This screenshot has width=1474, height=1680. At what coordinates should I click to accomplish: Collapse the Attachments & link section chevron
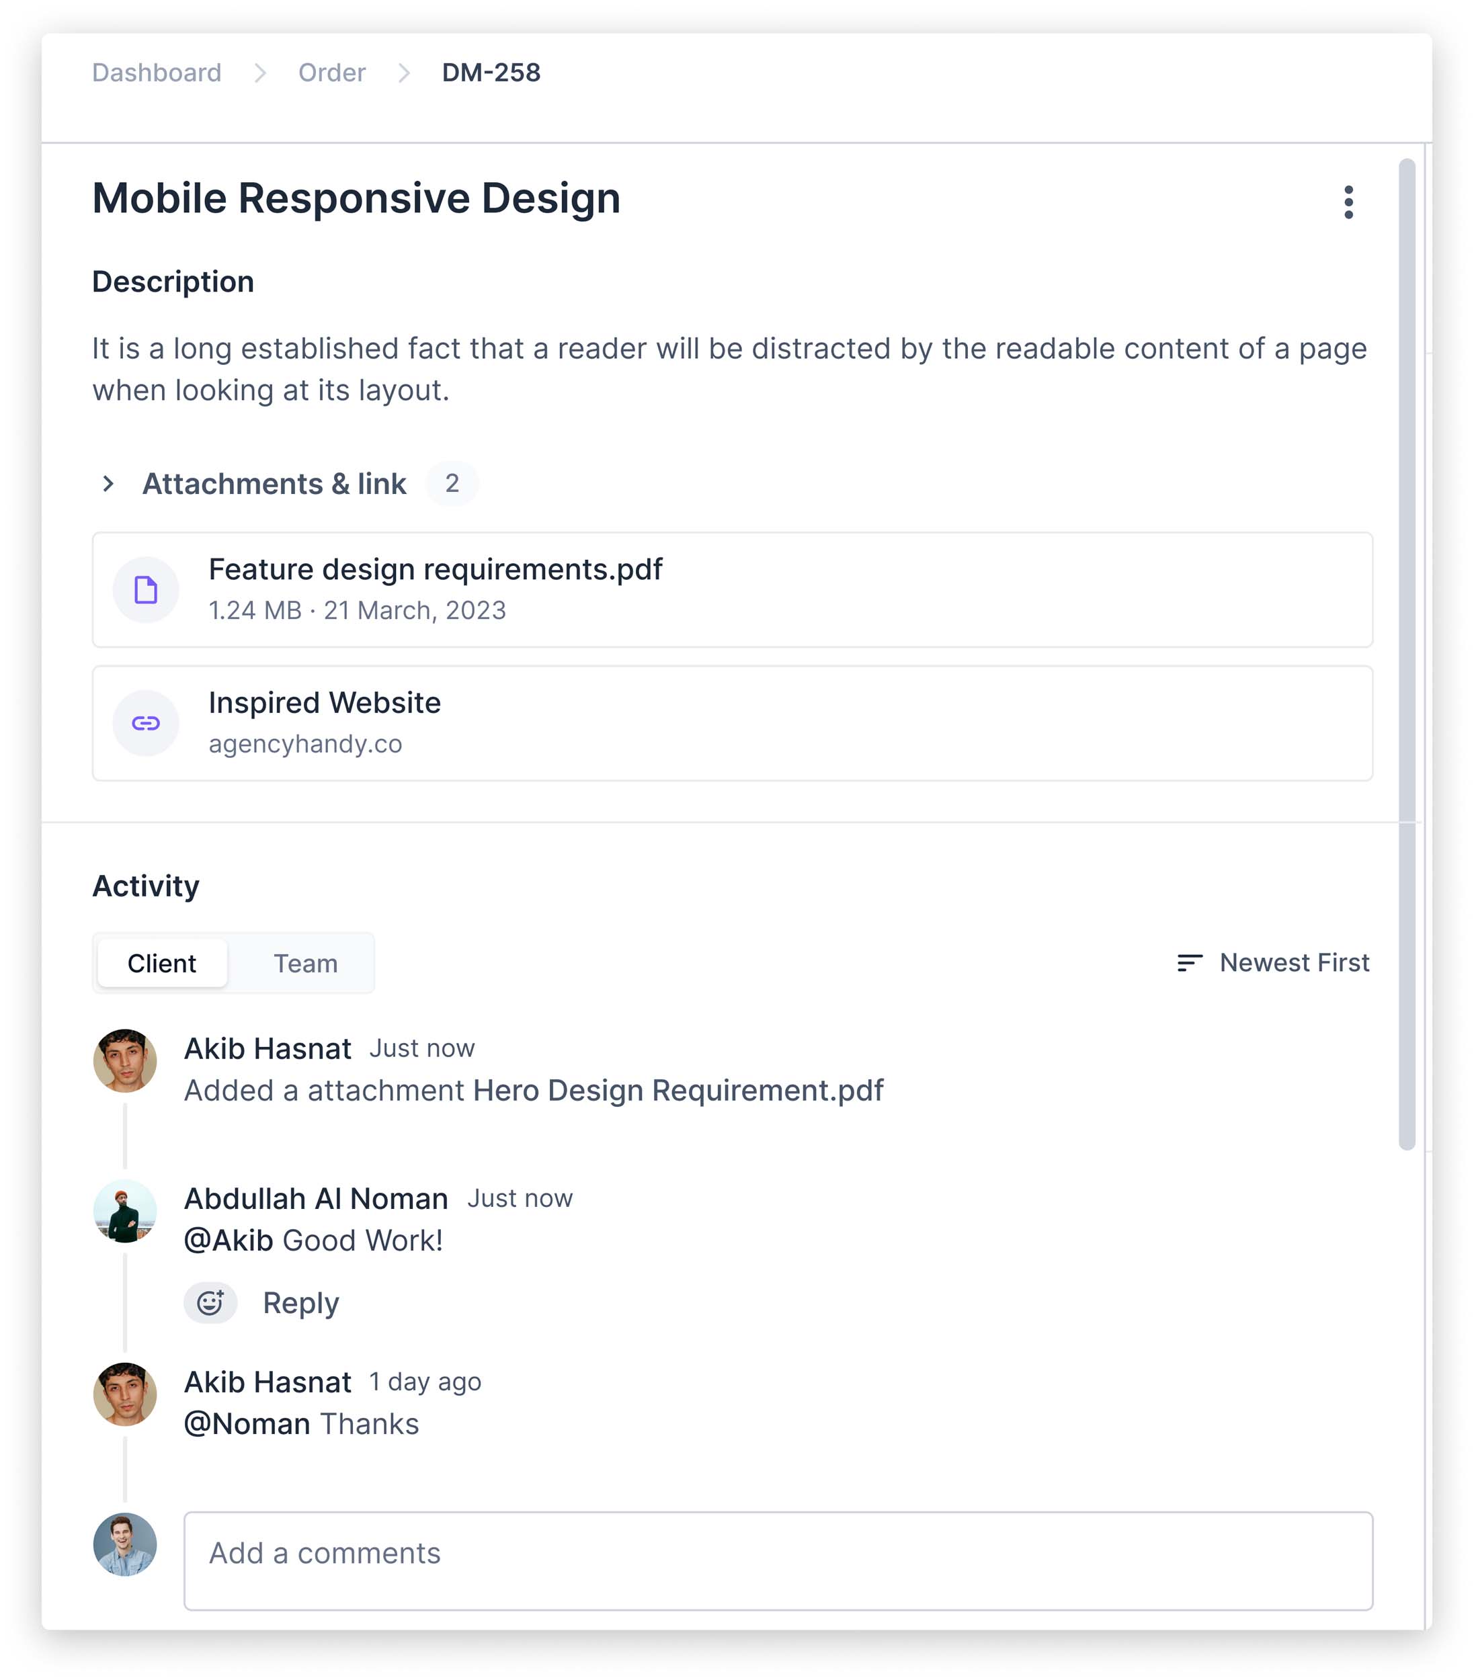click(108, 483)
